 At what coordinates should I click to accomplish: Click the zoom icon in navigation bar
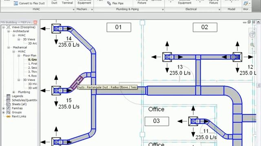pyautogui.click(x=252, y=45)
